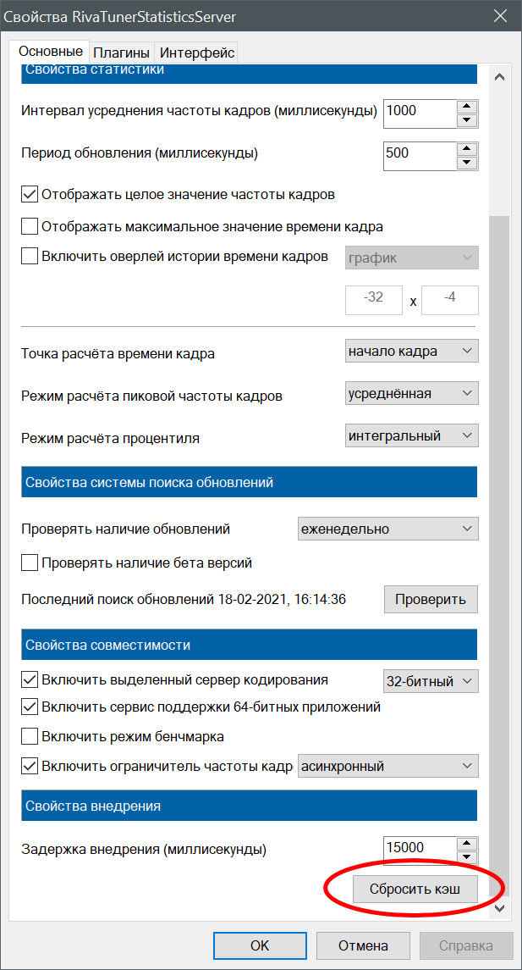This screenshot has width=522, height=970.
Task: Enable Включить оверлей истории времени кадров
Action: coord(30,256)
